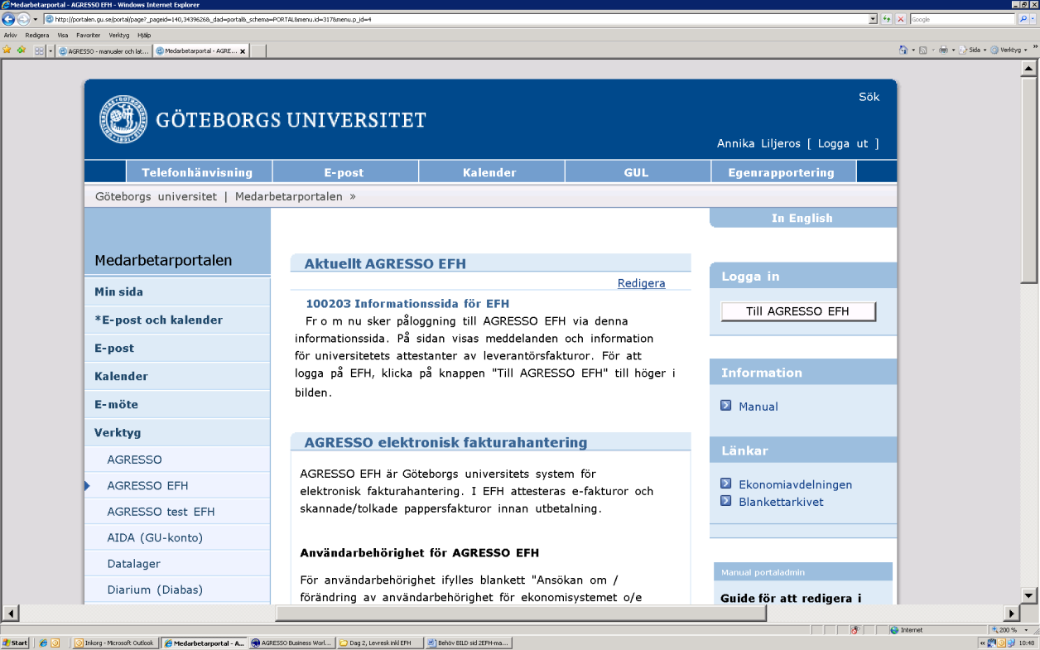Open the tab list dropdown arrow
Viewport: 1040px width, 650px height.
51,51
